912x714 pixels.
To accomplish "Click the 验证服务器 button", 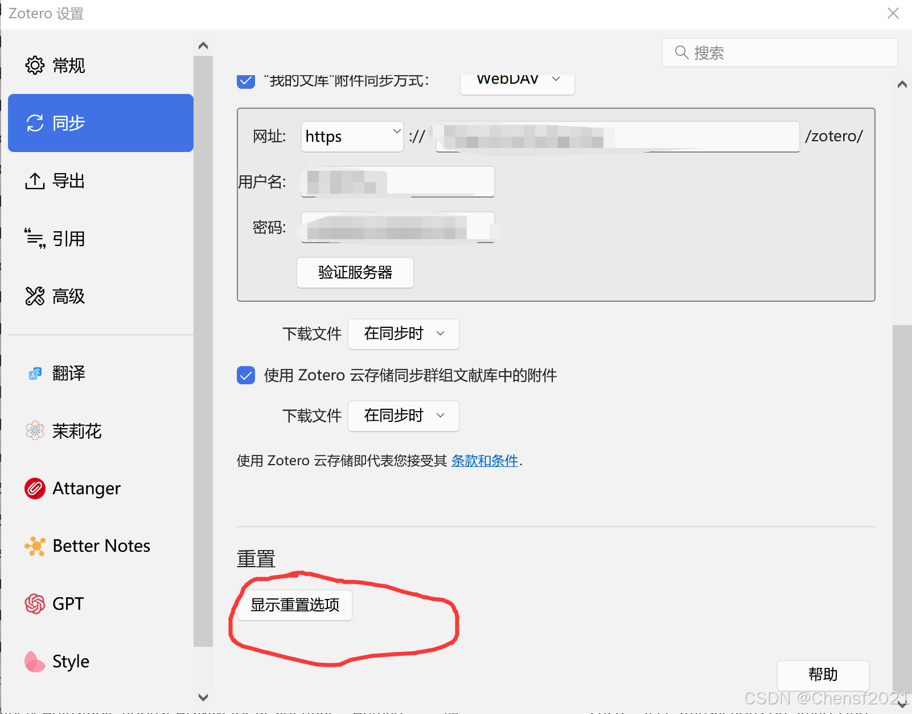I will pyautogui.click(x=355, y=273).
